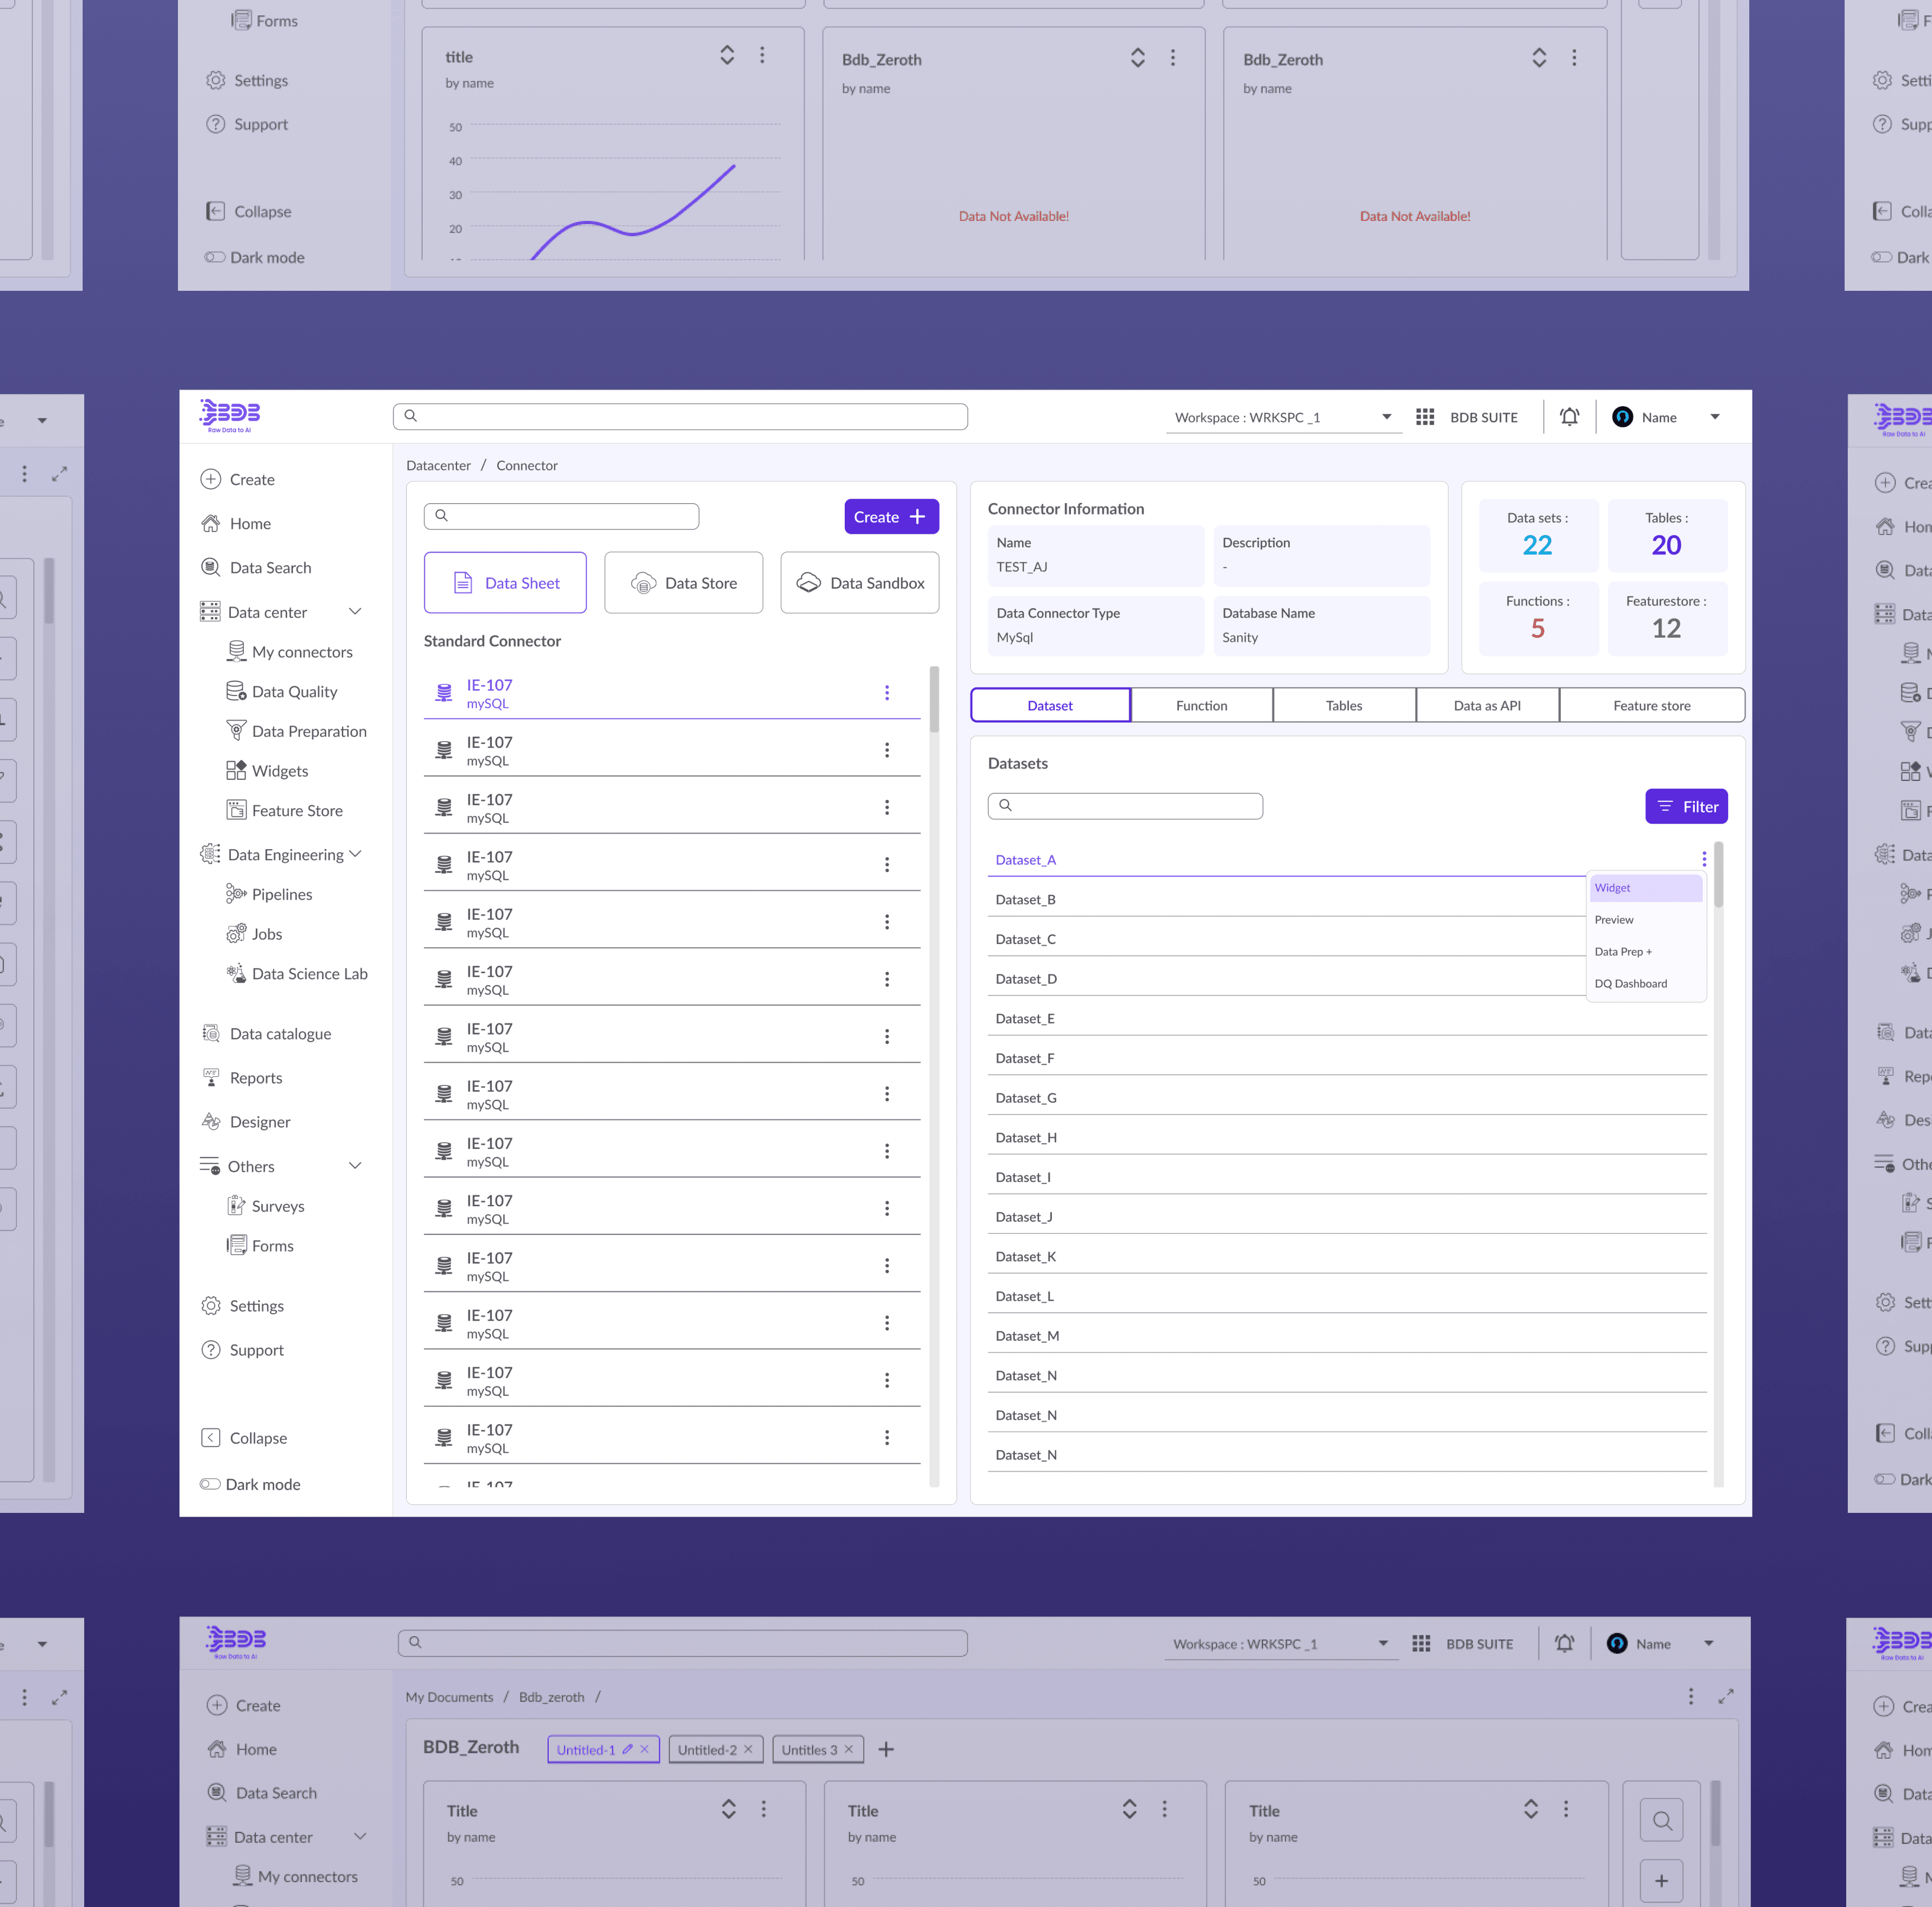Screen dimensions: 1932x1907
Task: Switch to the Tables tab
Action: point(1343,705)
